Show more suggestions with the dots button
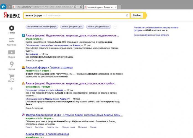The width and height of the screenshot is (193, 138). click(115, 27)
